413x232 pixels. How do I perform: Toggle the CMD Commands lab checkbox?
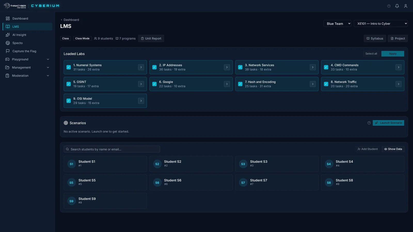(326, 67)
